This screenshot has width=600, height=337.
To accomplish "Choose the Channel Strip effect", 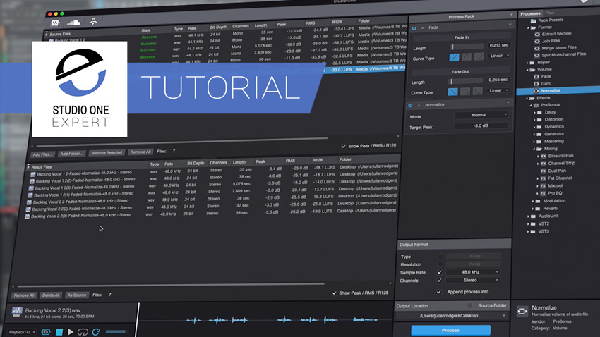I will (x=561, y=163).
